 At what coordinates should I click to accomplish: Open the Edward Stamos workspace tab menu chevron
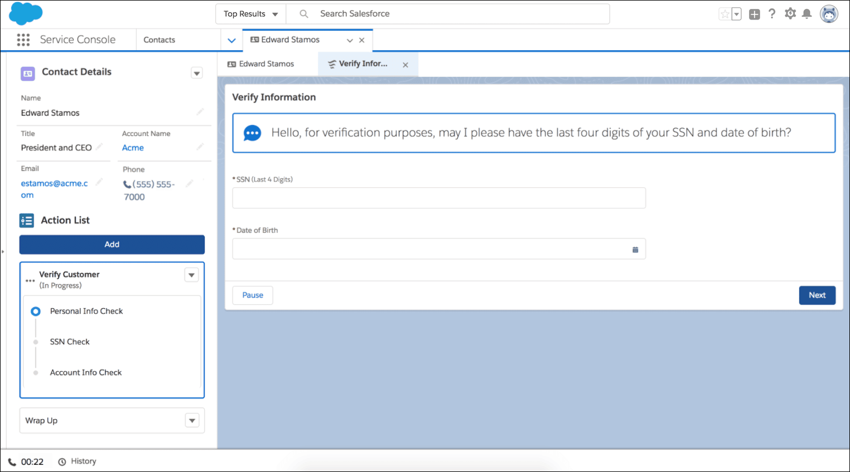pos(350,40)
